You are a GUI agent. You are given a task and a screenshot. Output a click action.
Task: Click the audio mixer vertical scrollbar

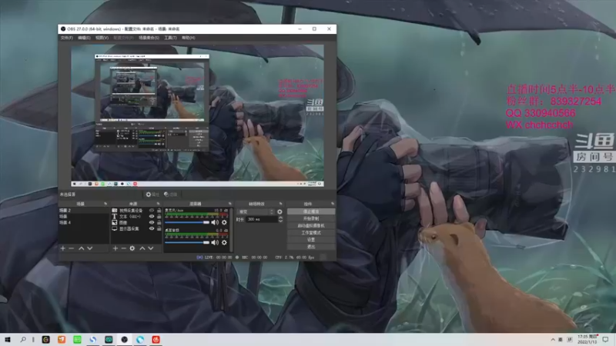pos(232,229)
